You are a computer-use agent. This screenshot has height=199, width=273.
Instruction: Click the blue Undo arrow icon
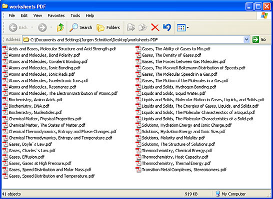click(x=167, y=27)
